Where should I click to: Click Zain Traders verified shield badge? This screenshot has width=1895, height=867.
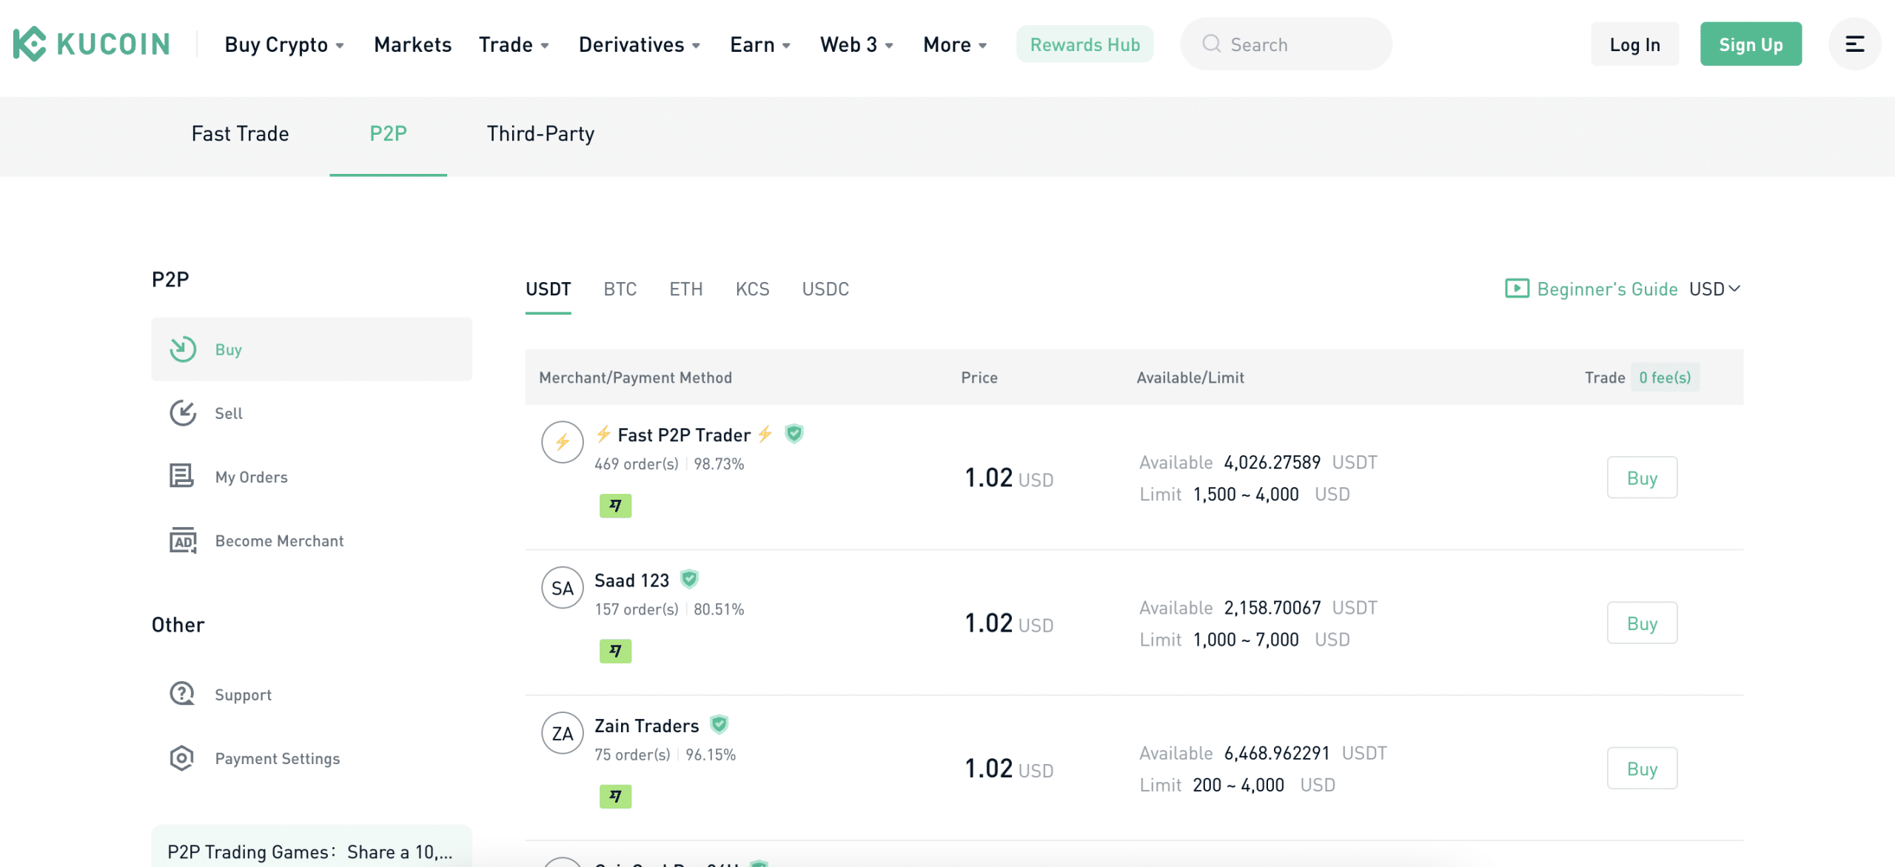[719, 724]
